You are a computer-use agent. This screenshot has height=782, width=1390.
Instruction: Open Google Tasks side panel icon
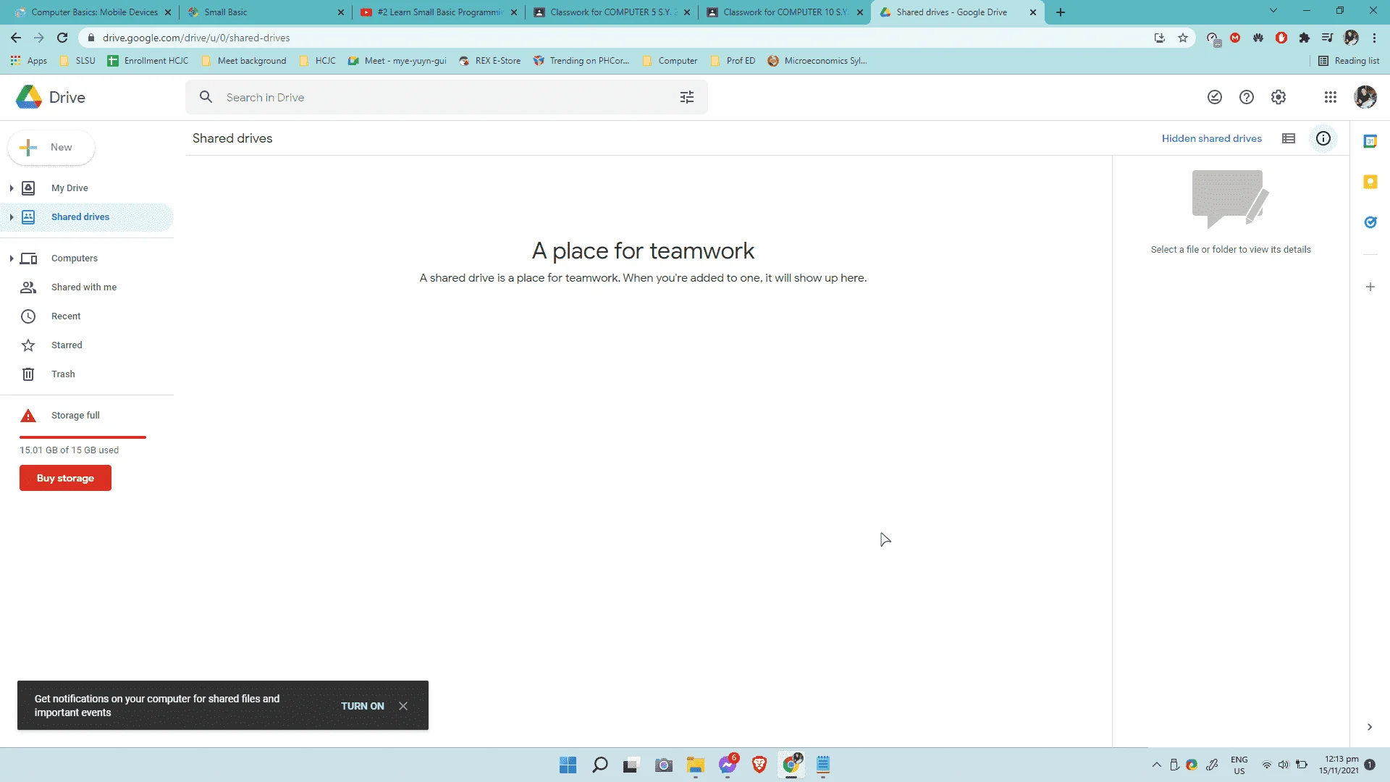coord(1370,222)
